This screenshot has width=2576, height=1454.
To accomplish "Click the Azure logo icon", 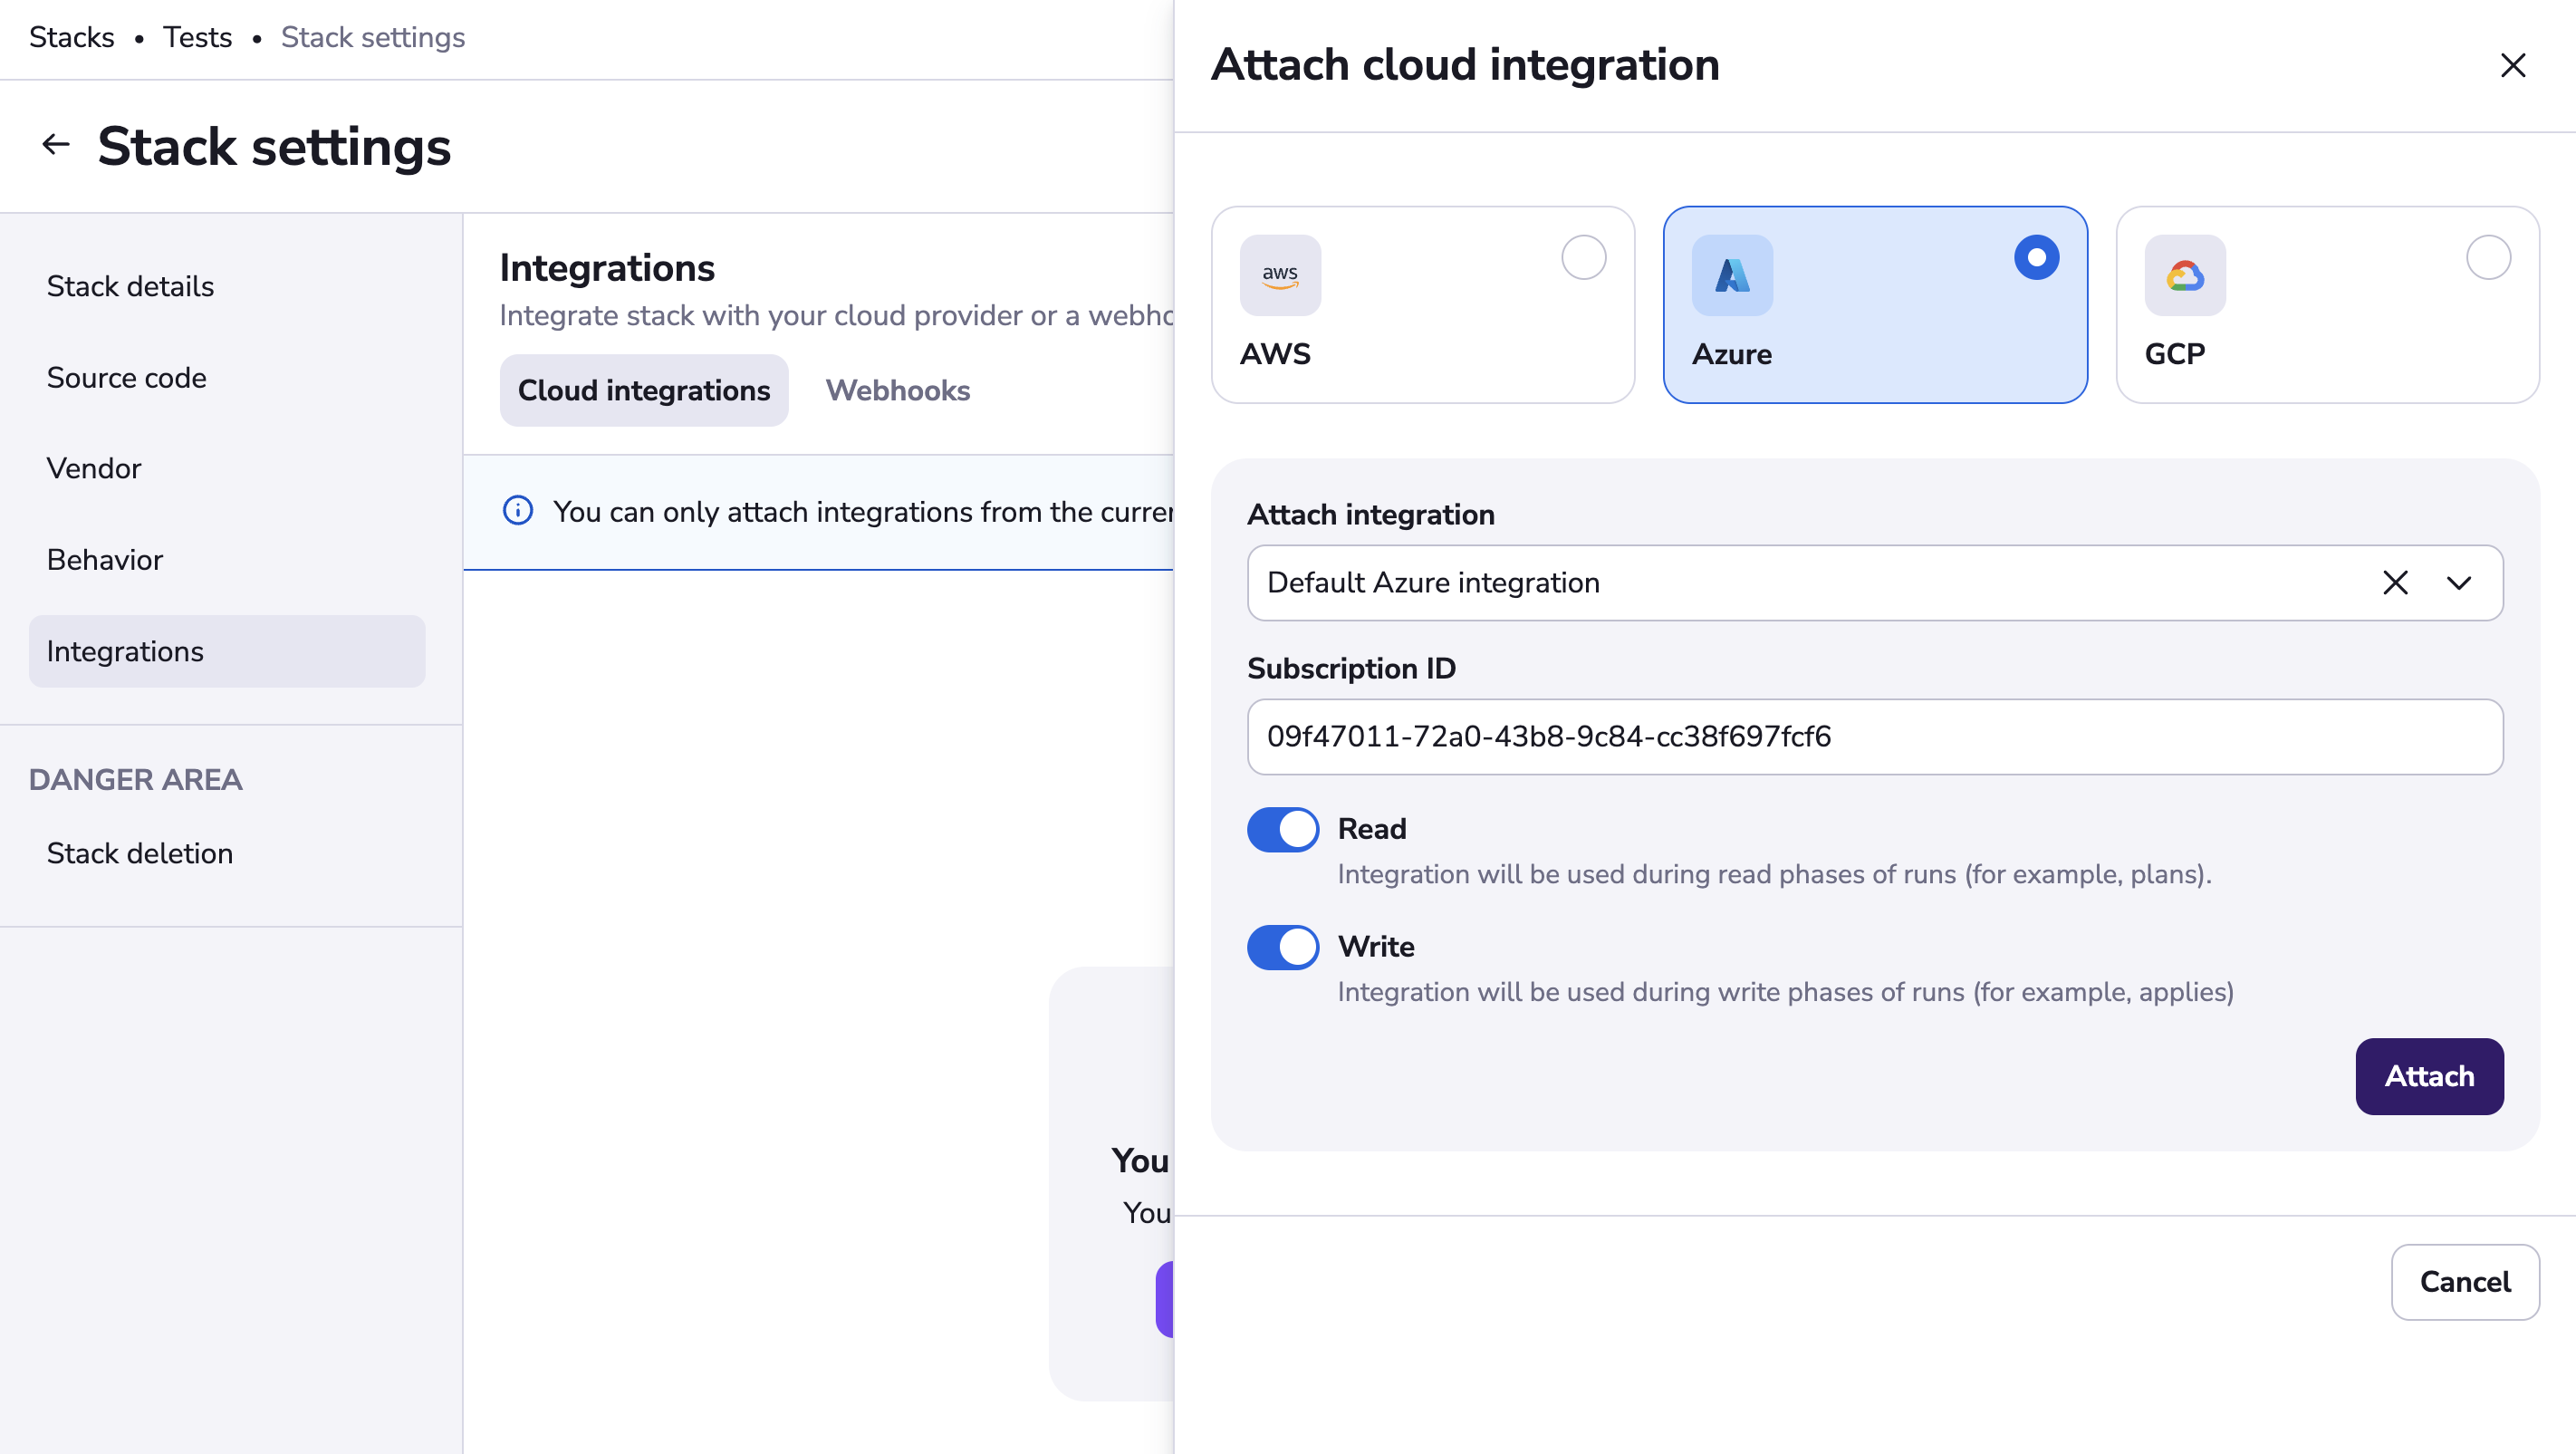I will click(x=1732, y=275).
